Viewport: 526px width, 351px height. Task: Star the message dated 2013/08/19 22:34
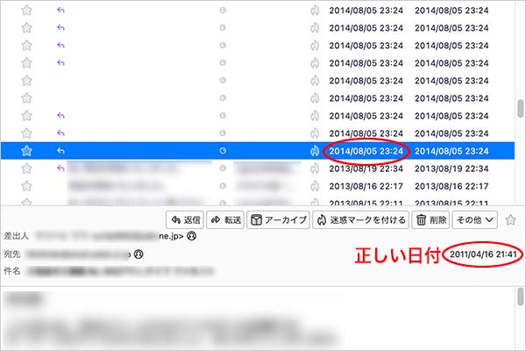(26, 168)
